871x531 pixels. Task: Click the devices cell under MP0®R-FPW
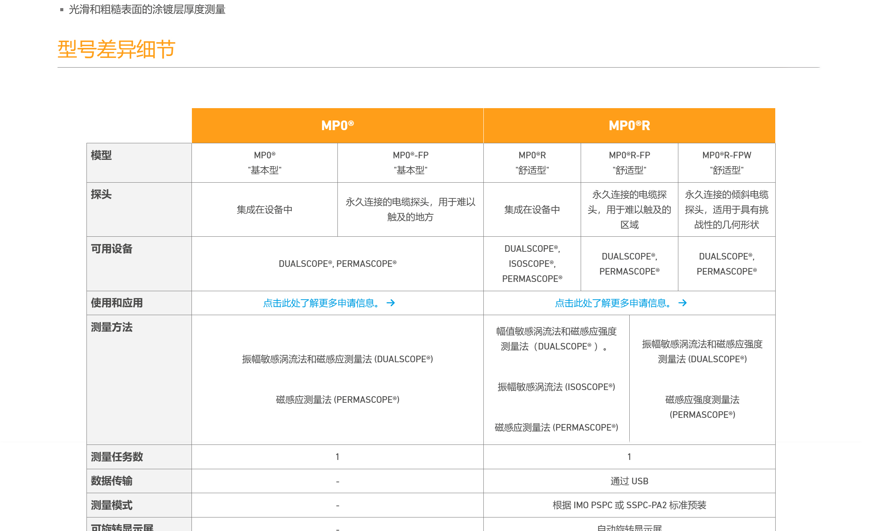click(727, 264)
